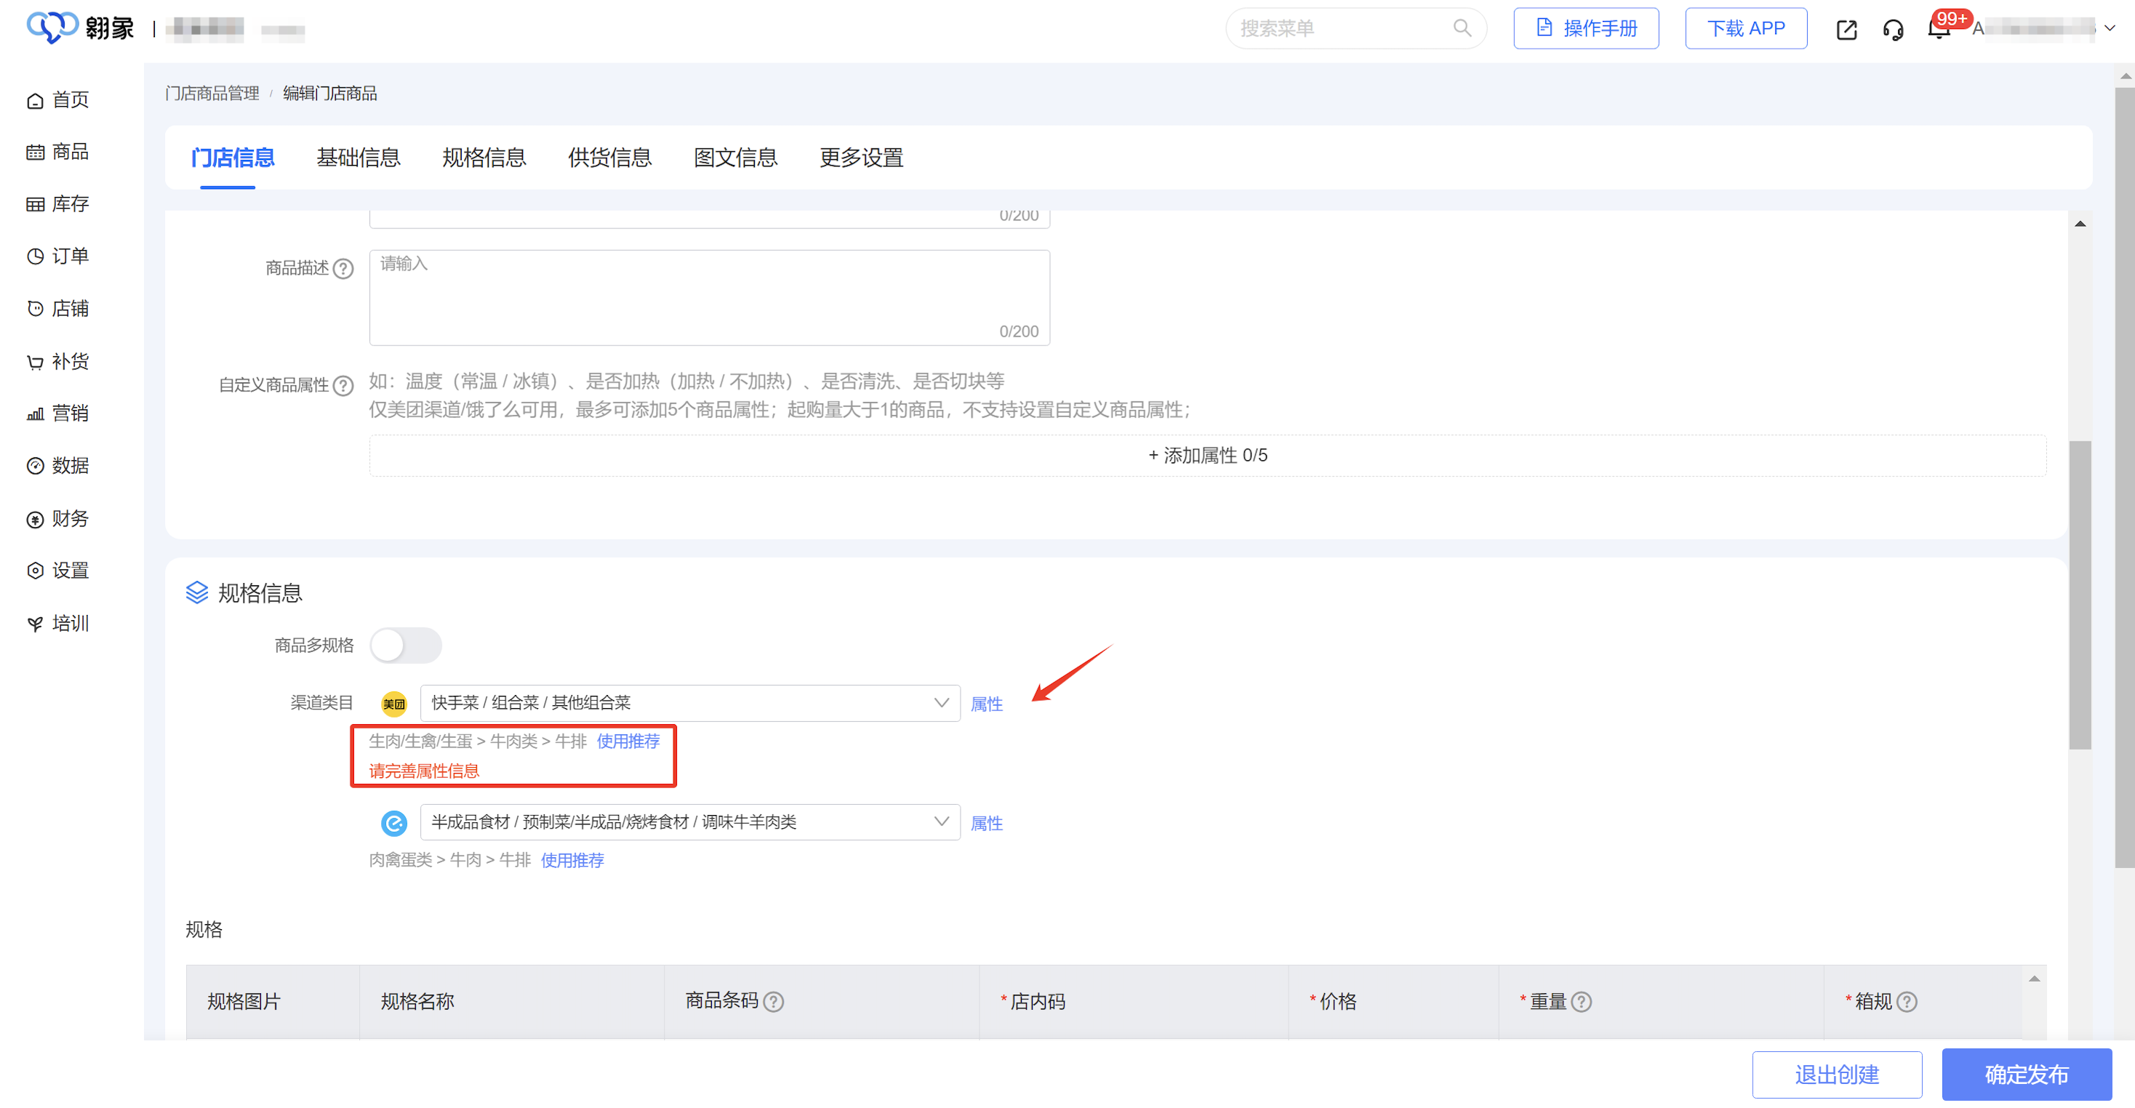The height and width of the screenshot is (1108, 2135).
Task: Click 使用推荐 link for 生肉/生禽/生蛋
Action: (628, 741)
